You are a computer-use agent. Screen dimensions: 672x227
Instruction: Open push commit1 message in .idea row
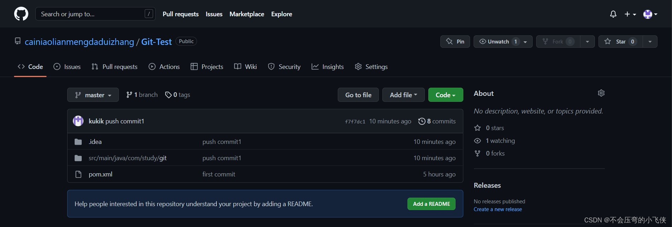click(x=222, y=142)
